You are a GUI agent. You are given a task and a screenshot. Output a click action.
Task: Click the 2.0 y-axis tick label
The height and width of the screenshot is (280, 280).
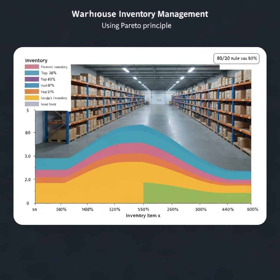(28, 180)
